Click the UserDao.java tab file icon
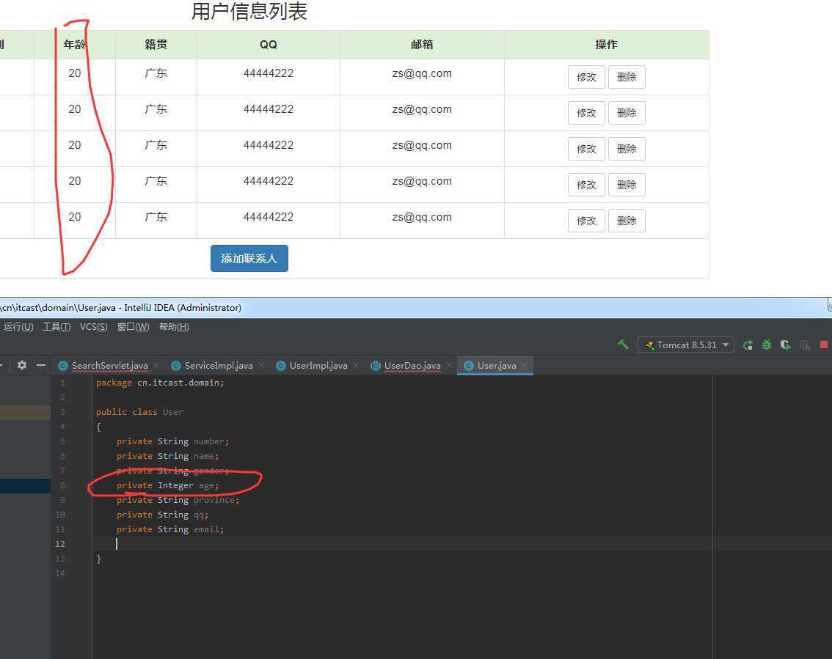 pos(376,365)
